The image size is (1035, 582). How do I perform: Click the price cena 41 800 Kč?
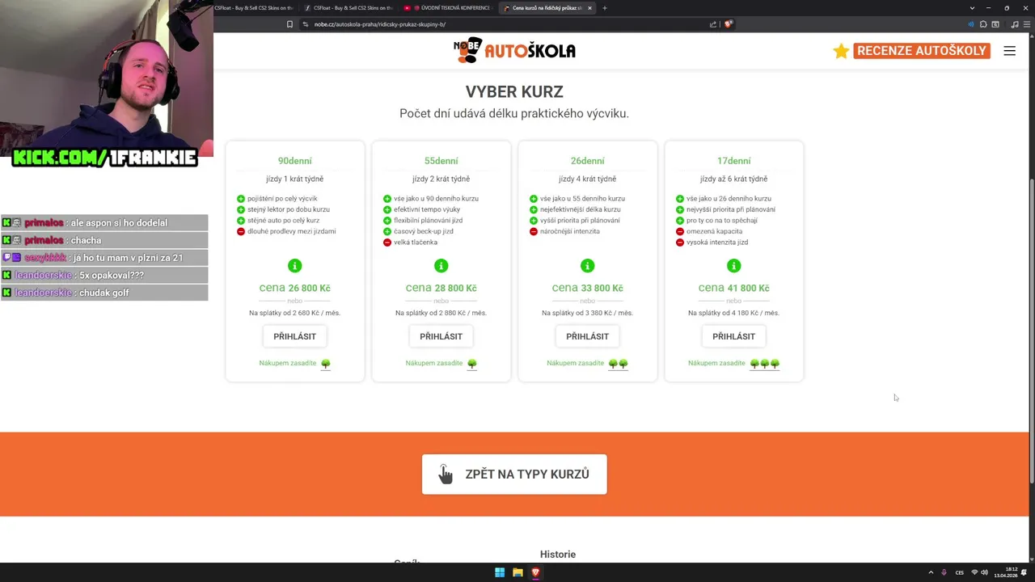point(733,288)
